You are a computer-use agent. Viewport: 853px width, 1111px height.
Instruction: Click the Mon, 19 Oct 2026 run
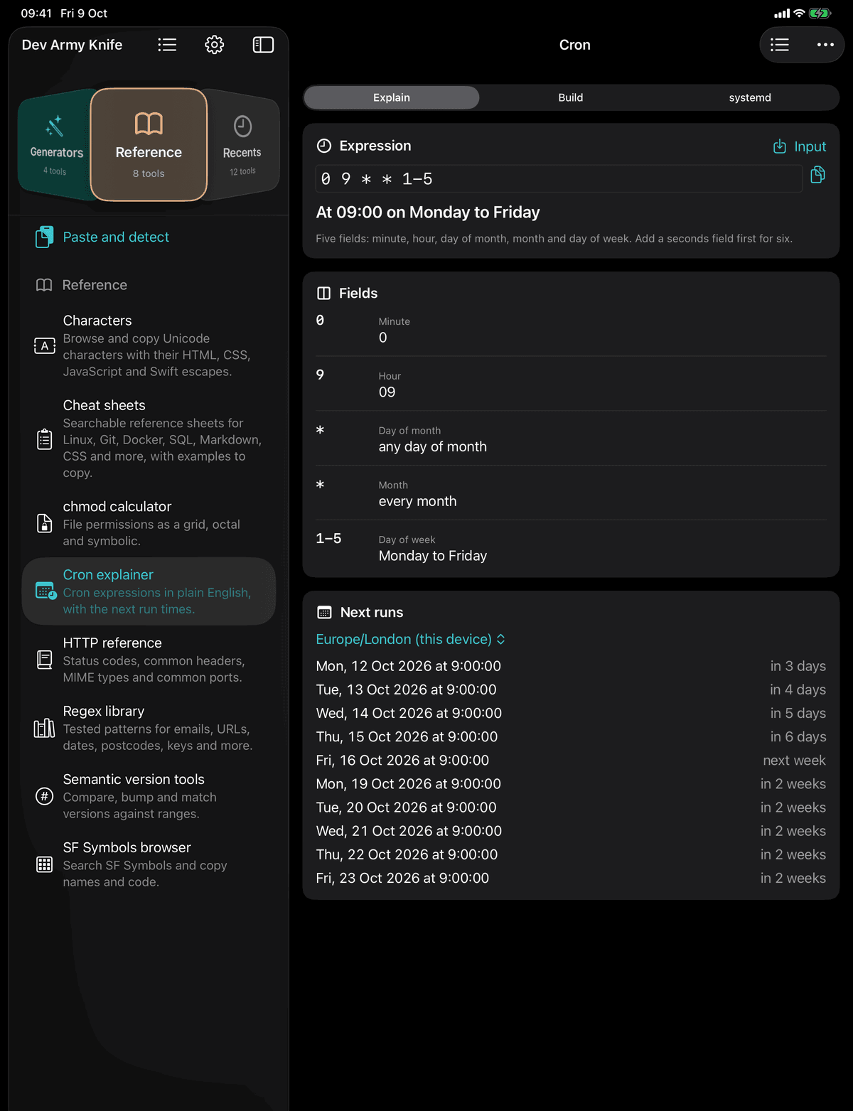tap(571, 783)
